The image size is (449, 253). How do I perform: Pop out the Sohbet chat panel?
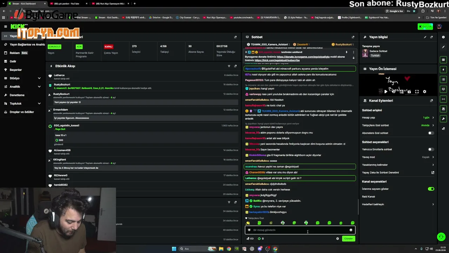pyautogui.click(x=353, y=37)
